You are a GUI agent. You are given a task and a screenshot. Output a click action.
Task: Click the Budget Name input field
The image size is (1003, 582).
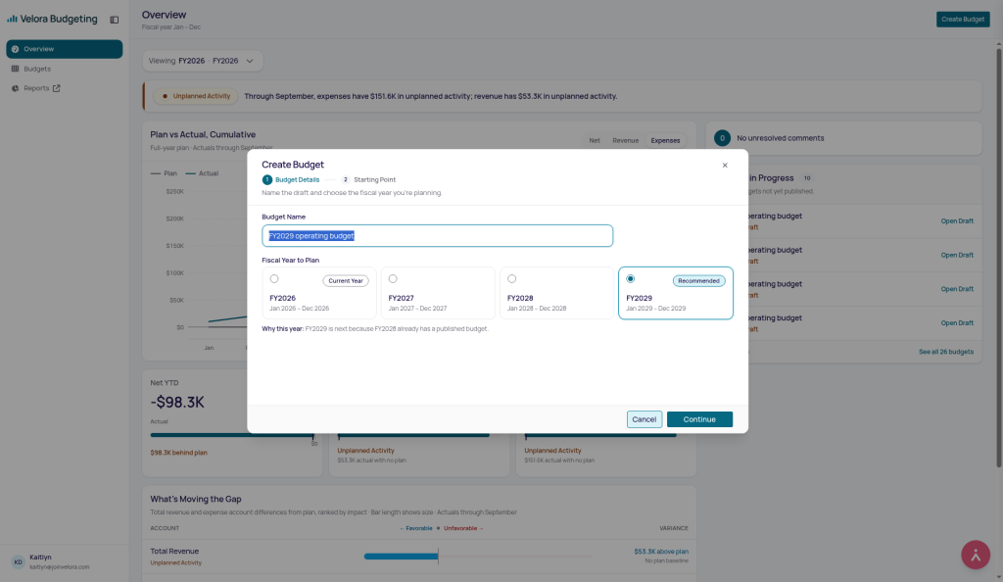coord(438,236)
